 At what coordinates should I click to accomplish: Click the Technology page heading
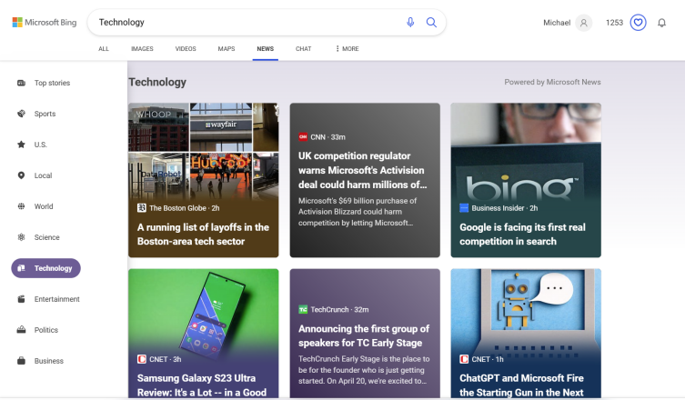pos(157,82)
